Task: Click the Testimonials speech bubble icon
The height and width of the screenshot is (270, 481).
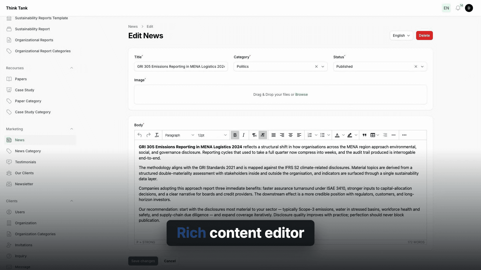Action: tap(9, 162)
